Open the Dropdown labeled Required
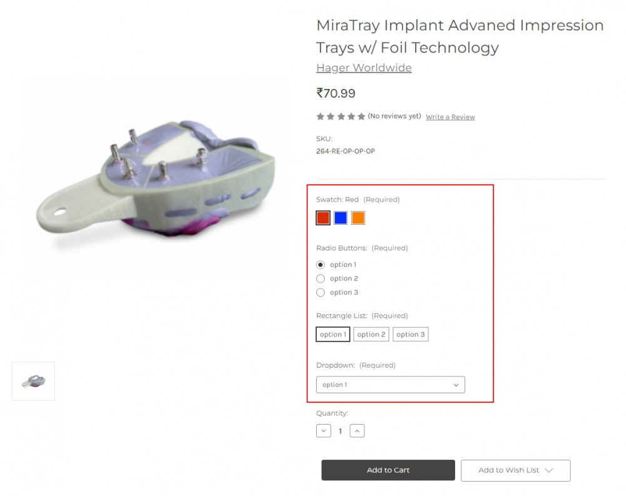626x496 pixels. (390, 385)
